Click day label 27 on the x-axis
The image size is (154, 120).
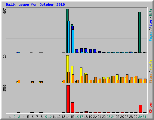[126, 117]
